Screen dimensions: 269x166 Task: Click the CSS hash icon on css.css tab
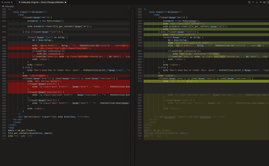click(x=2, y=2)
